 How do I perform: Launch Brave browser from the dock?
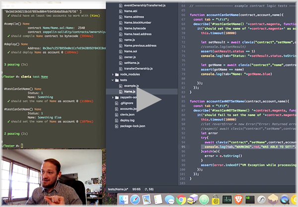(238, 200)
